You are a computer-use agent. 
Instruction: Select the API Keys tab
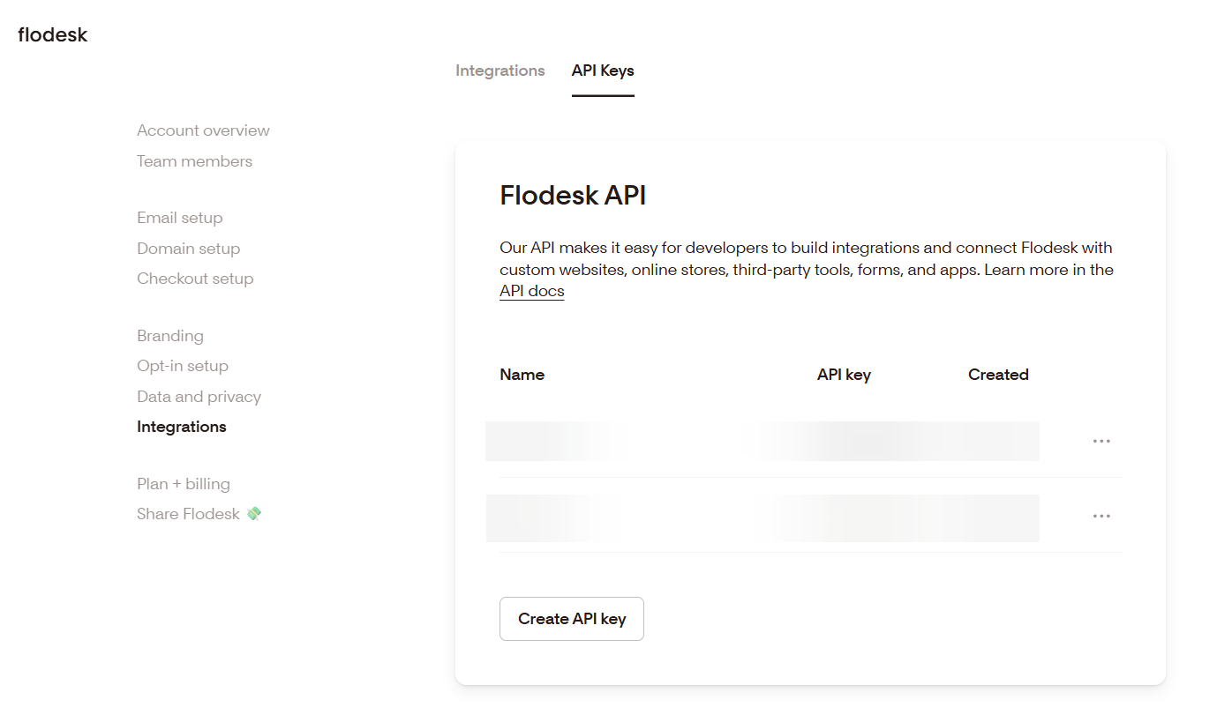603,71
